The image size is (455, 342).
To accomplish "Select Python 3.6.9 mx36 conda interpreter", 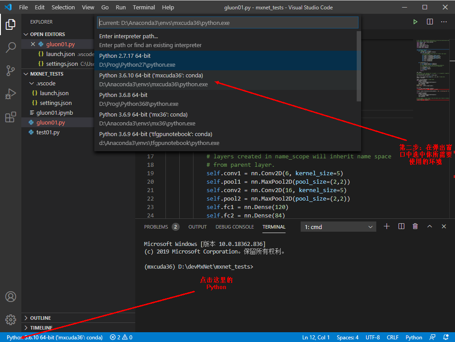I will click(x=226, y=119).
